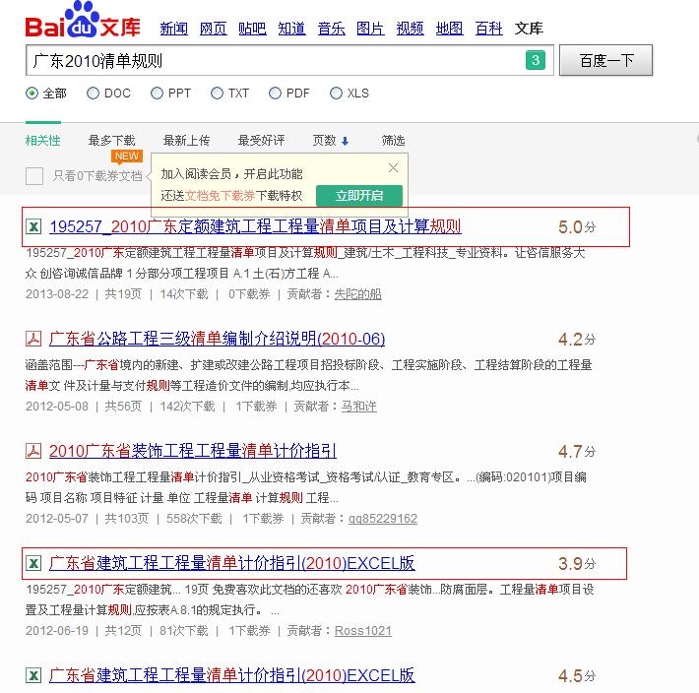Click the 4.2分 rating score
Screen dimensions: 699x693
pyautogui.click(x=577, y=340)
